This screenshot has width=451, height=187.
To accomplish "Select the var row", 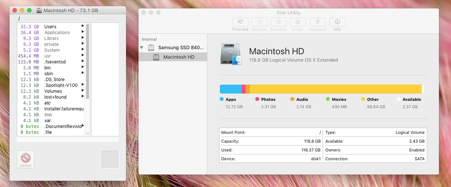I will 51,120.
